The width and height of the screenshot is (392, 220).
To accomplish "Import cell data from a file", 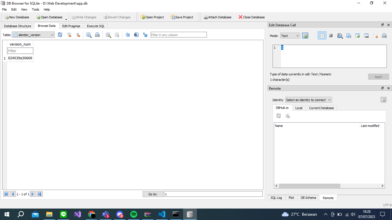I will pyautogui.click(x=340, y=36).
